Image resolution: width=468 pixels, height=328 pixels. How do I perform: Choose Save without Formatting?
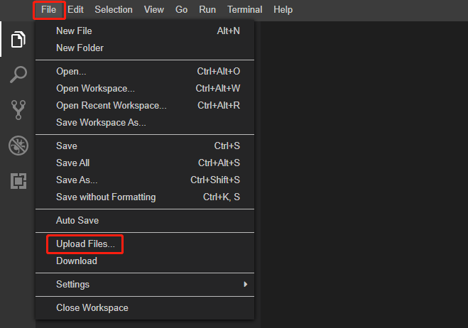point(145,197)
